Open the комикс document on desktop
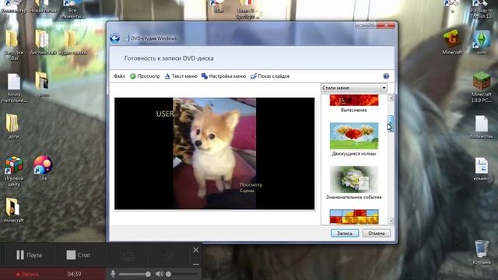This screenshot has height=280, width=498. tap(482, 169)
